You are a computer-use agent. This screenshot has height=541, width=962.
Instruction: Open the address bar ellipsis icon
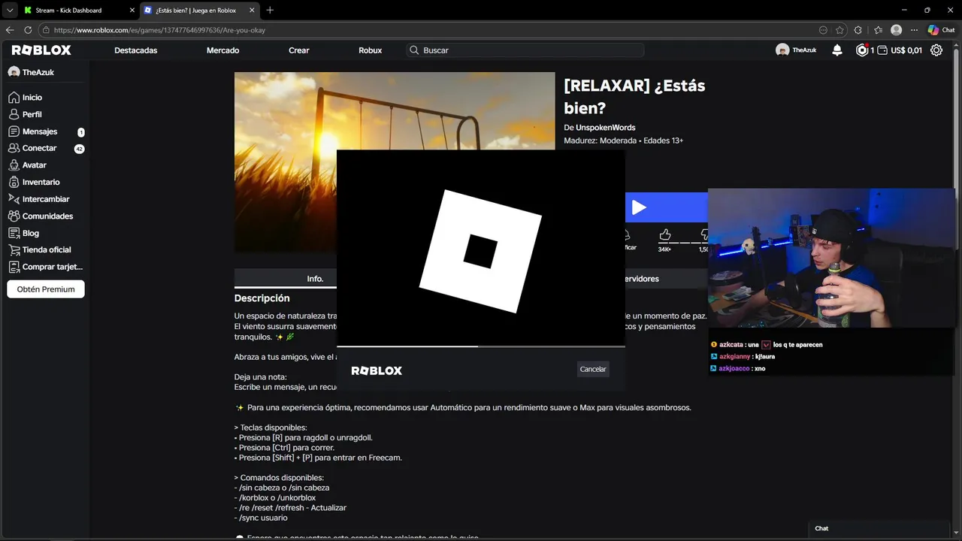point(823,30)
